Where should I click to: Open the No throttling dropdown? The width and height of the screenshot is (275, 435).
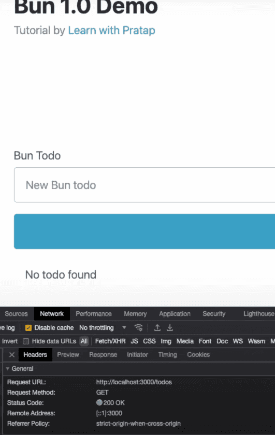(103, 328)
